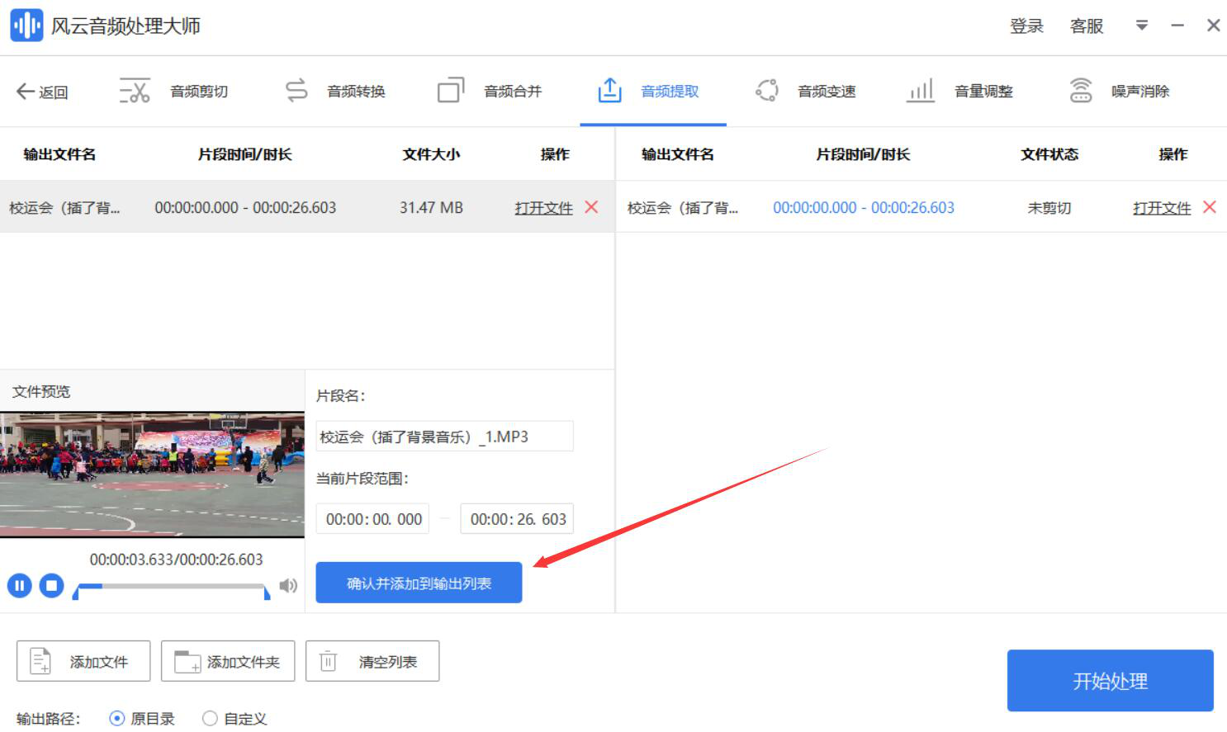
Task: Select the 音频提取 tab
Action: pos(670,92)
